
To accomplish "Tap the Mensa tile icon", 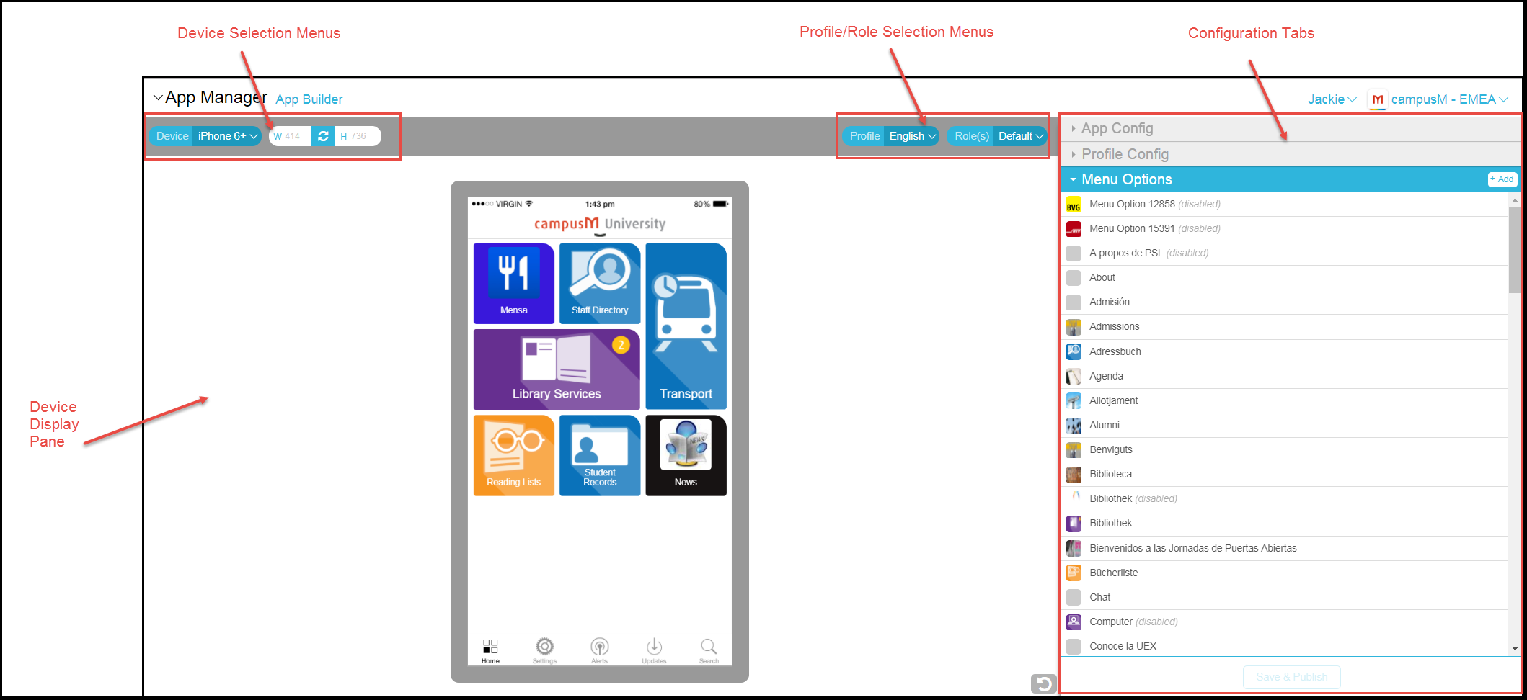I will 513,272.
